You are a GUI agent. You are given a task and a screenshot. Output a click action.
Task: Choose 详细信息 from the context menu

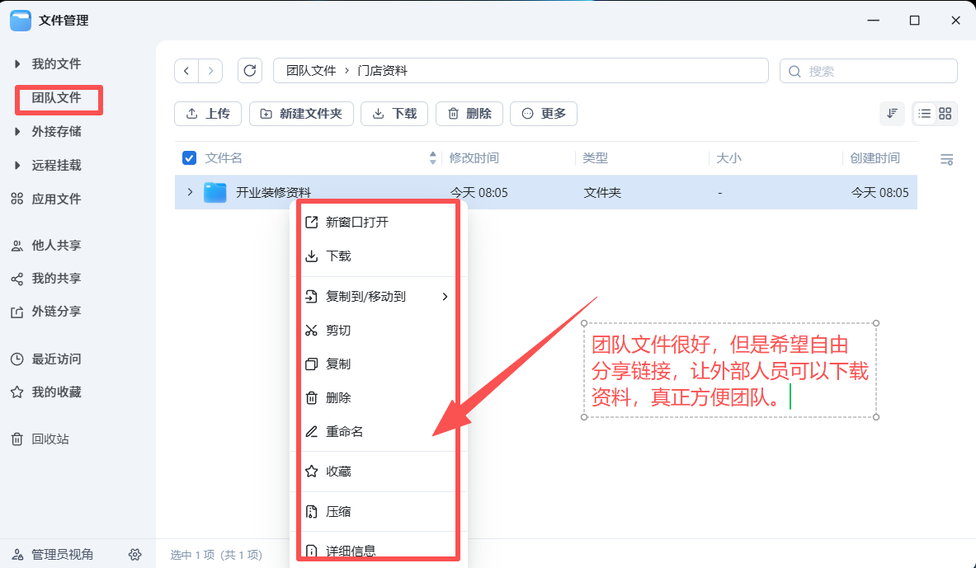(379, 551)
